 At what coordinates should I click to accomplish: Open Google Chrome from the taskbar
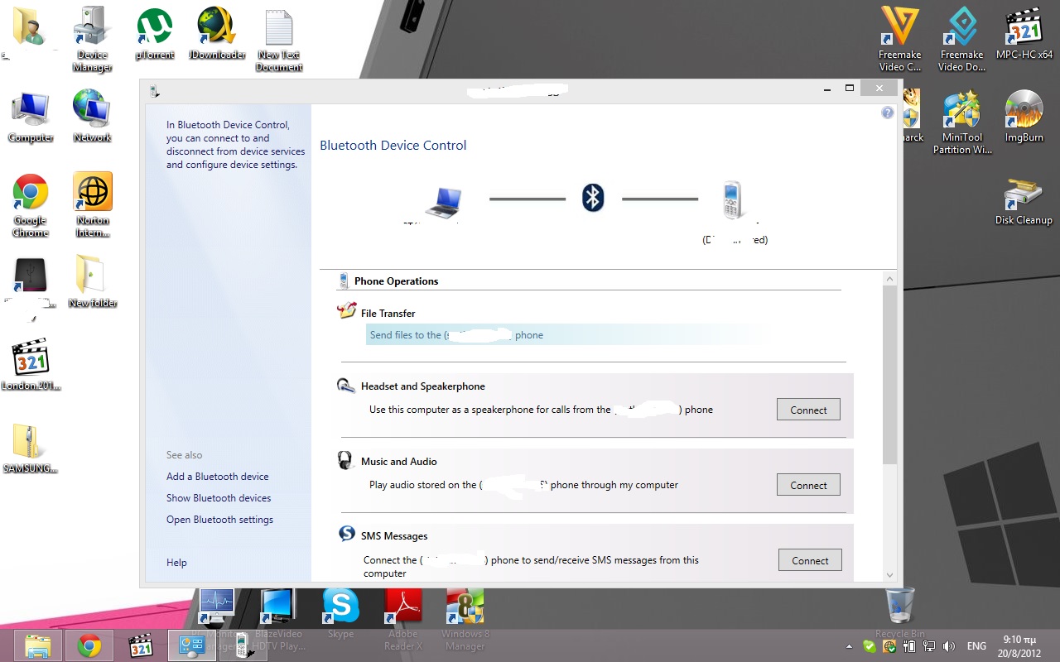point(89,645)
